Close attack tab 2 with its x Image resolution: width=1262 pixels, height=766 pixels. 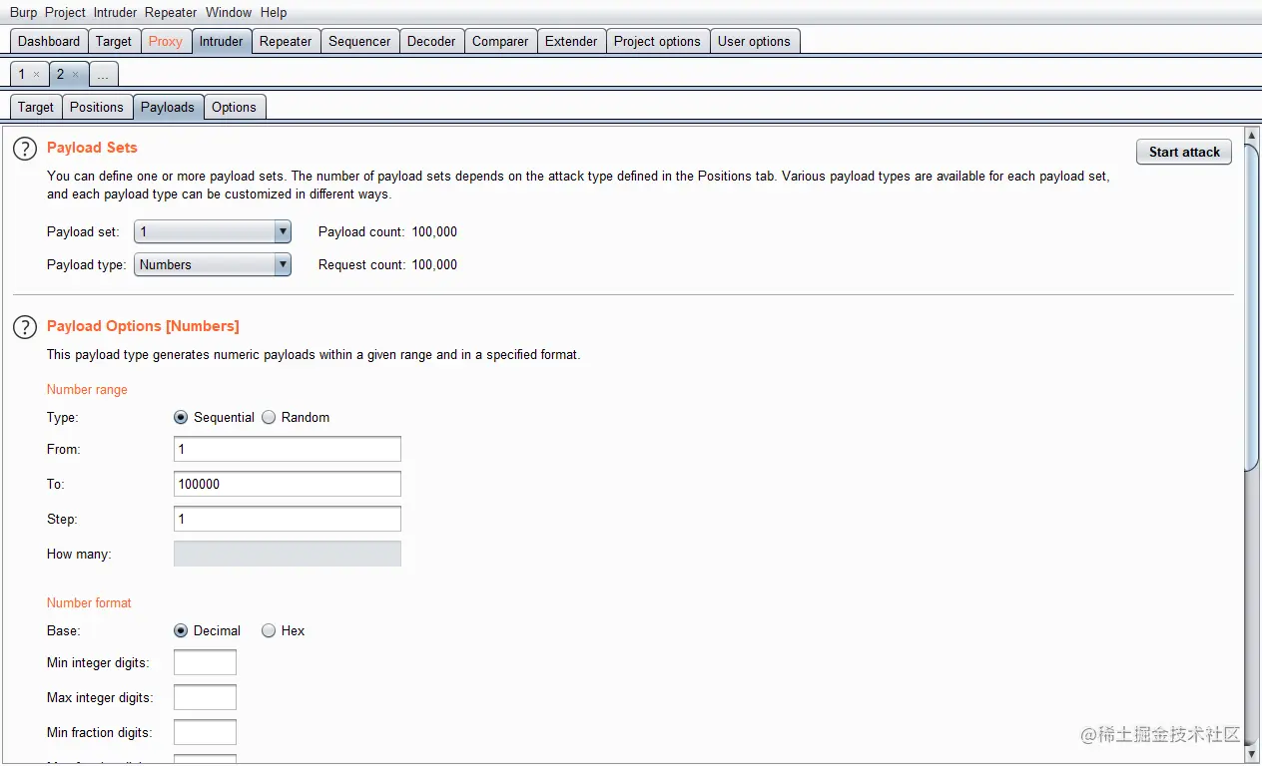pyautogui.click(x=75, y=75)
